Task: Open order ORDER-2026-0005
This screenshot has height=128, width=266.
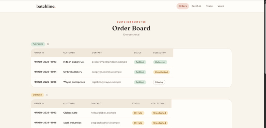Action: coord(45,123)
